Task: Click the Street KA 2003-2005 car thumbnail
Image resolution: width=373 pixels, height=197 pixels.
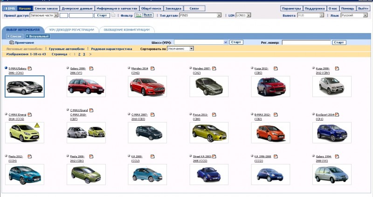Action: click(209, 174)
